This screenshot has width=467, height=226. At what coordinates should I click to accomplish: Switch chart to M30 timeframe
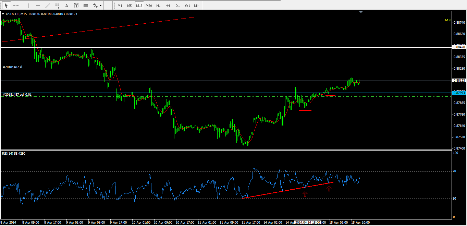(x=148, y=6)
